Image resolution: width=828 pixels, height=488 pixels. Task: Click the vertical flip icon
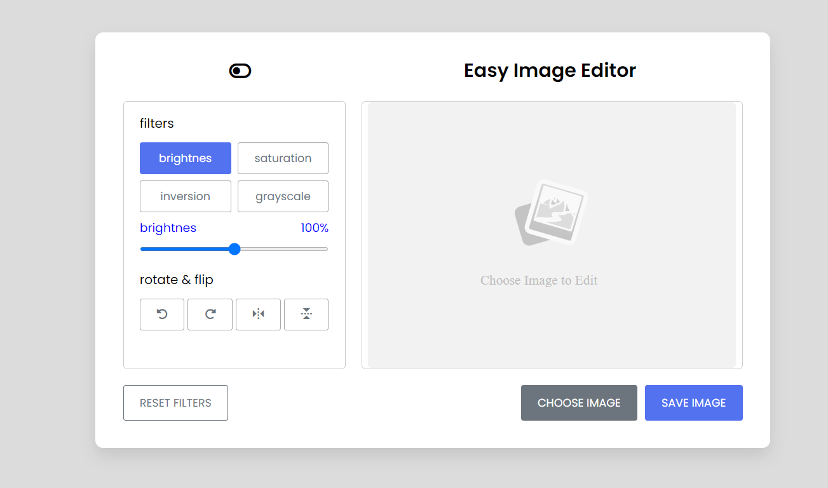click(x=306, y=314)
